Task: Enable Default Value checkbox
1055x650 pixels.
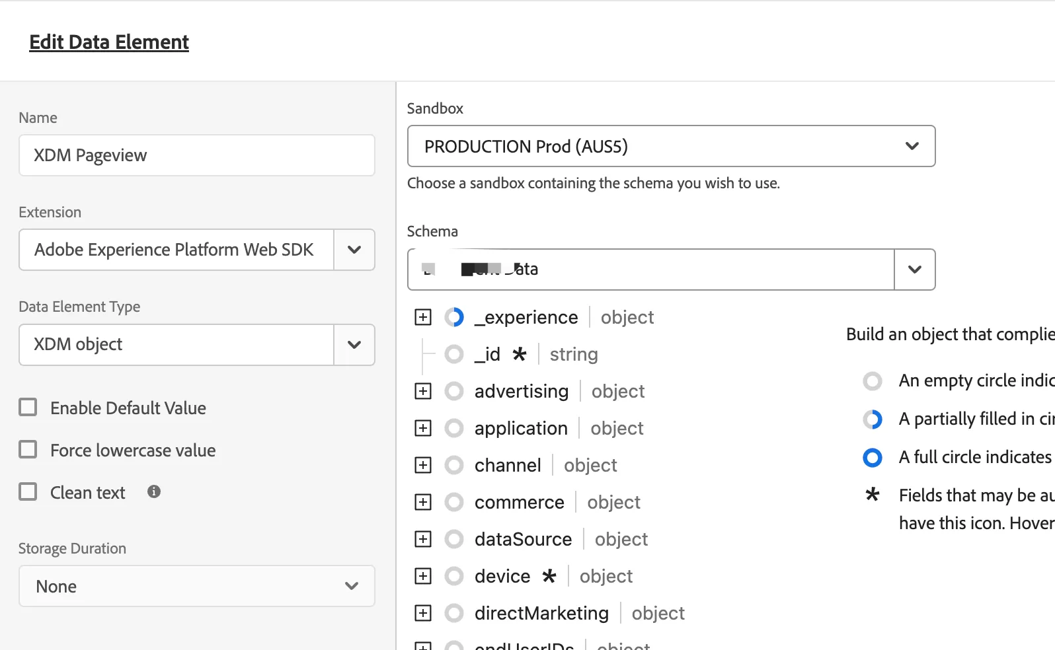Action: (28, 407)
